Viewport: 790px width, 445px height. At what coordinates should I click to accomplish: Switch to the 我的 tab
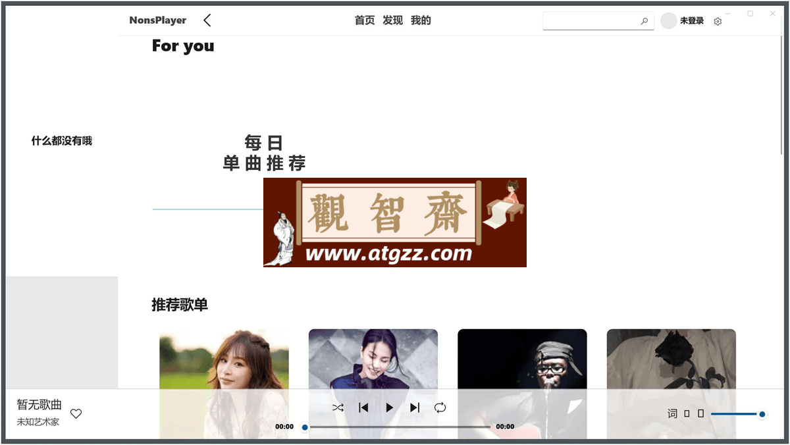(x=421, y=20)
